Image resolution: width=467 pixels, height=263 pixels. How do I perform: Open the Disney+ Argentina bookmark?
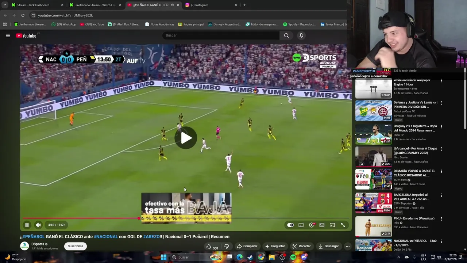coord(224,24)
